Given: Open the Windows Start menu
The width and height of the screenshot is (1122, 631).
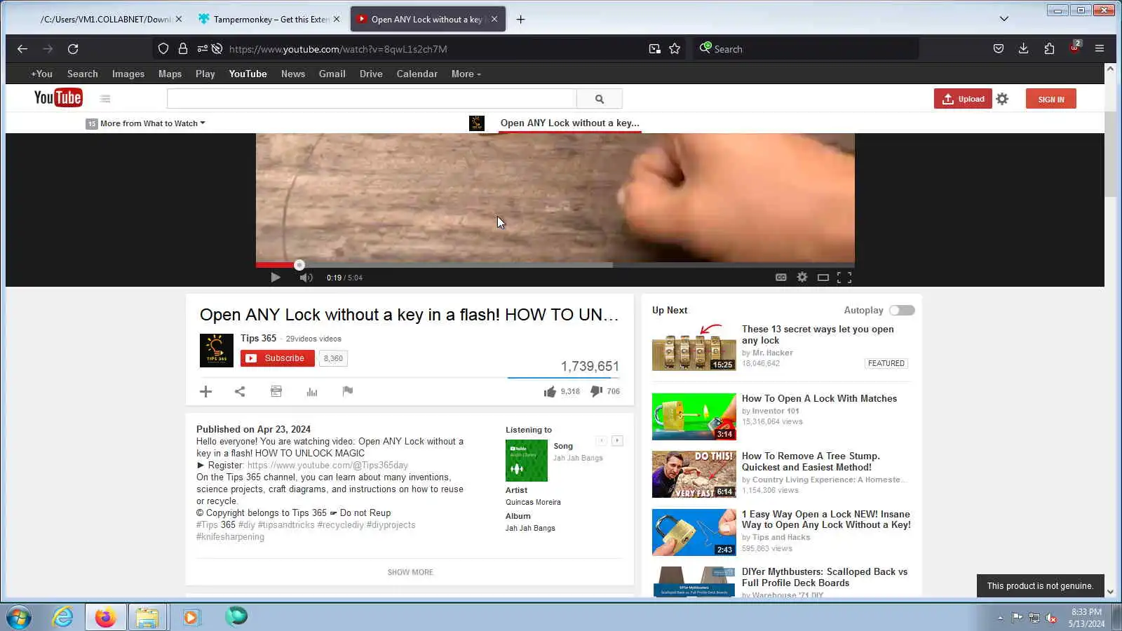Looking at the screenshot, I should 19,617.
